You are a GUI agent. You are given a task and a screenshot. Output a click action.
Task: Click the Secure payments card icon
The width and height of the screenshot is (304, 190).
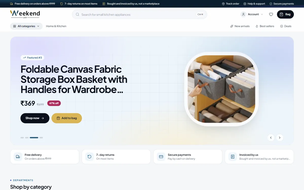(161, 157)
